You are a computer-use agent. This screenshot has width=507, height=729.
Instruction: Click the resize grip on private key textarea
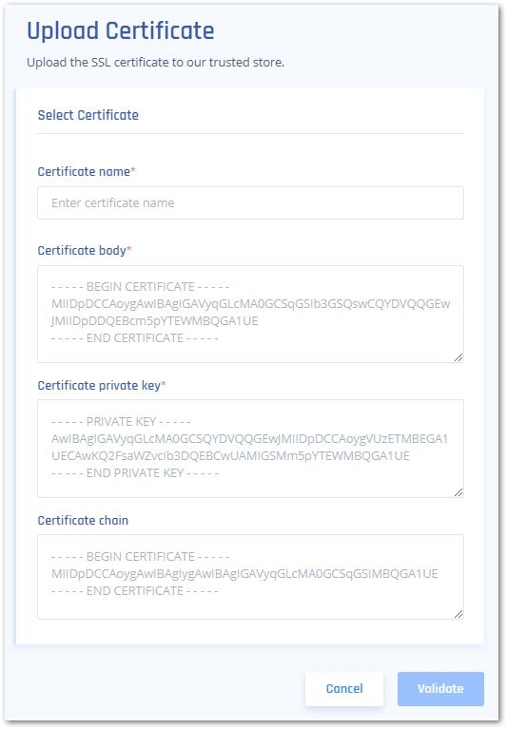pos(458,492)
